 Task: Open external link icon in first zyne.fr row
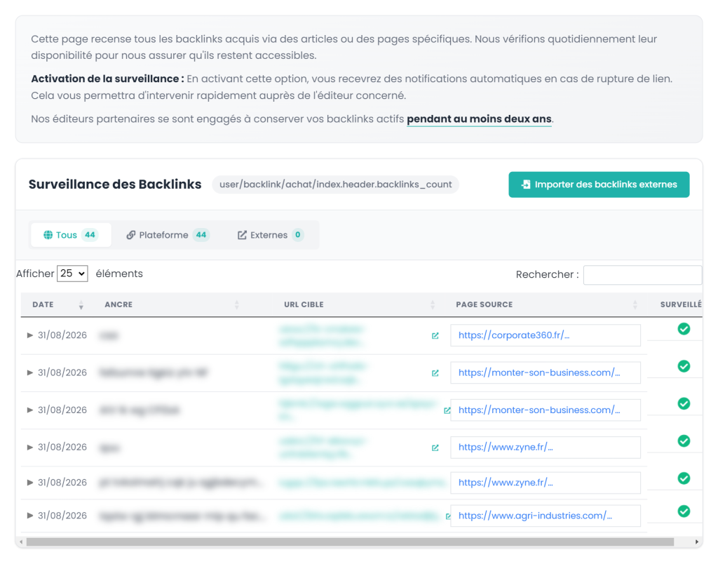[x=435, y=448]
